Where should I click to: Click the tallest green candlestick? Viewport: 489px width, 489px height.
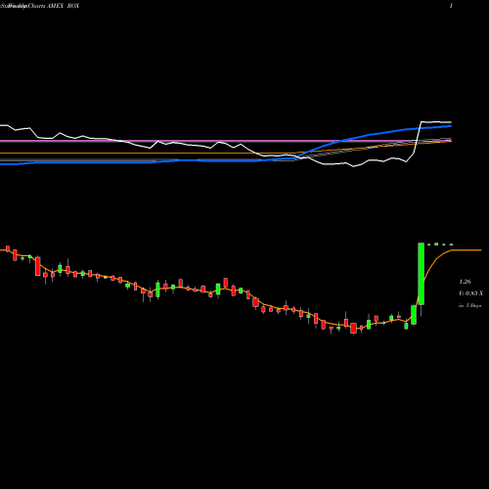(422, 274)
